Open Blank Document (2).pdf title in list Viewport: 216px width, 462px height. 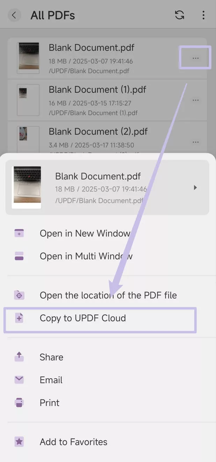point(98,132)
